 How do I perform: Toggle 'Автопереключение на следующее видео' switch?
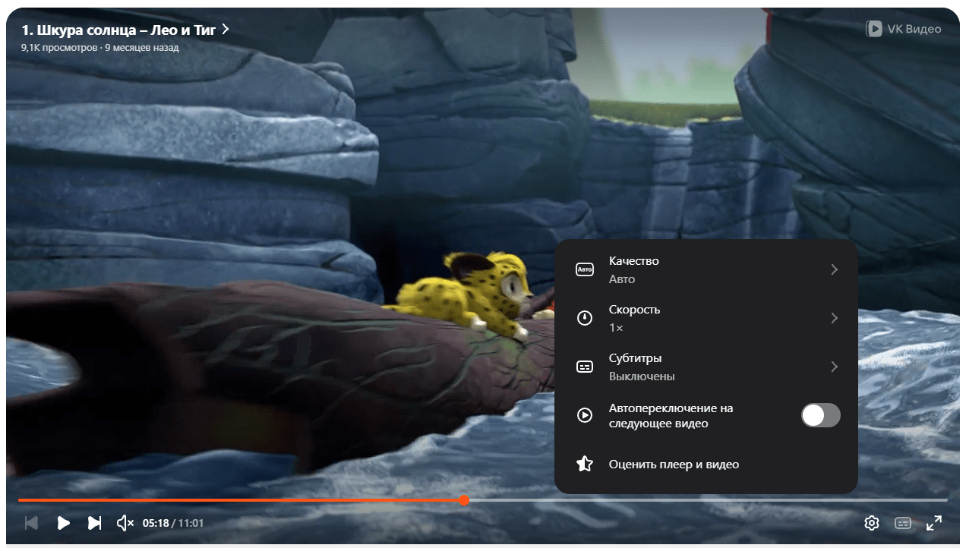(x=821, y=415)
